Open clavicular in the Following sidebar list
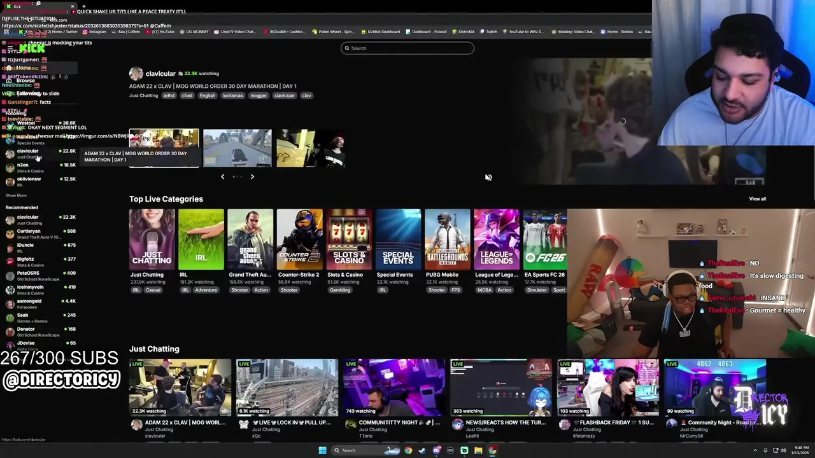Viewport: 815px width, 458px height. (x=40, y=153)
